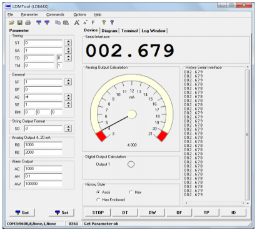Switch to the Diagram tab
Screen dimensions: 257x230
pos(109,31)
